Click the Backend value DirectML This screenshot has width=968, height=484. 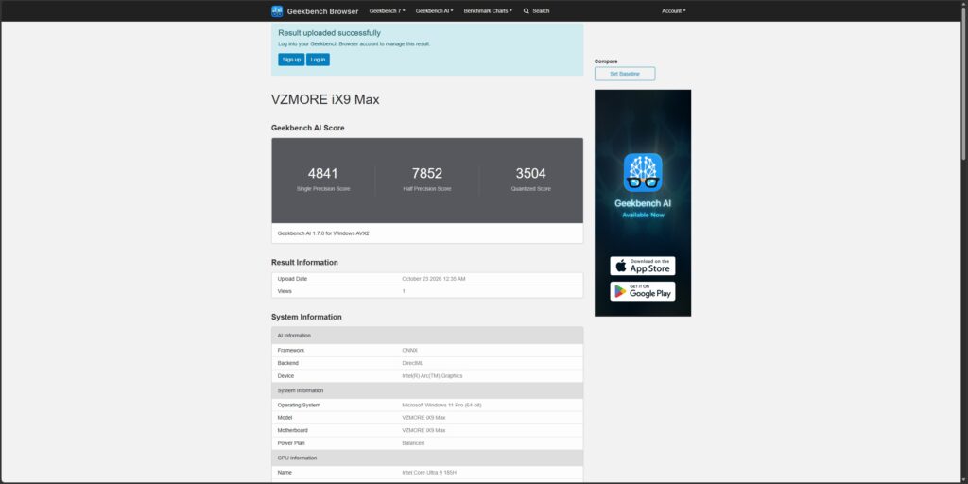pyautogui.click(x=412, y=363)
